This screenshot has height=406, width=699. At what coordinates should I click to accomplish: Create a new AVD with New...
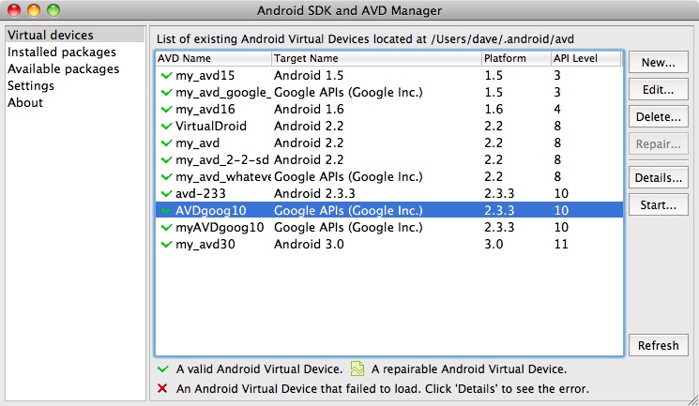[x=658, y=63]
